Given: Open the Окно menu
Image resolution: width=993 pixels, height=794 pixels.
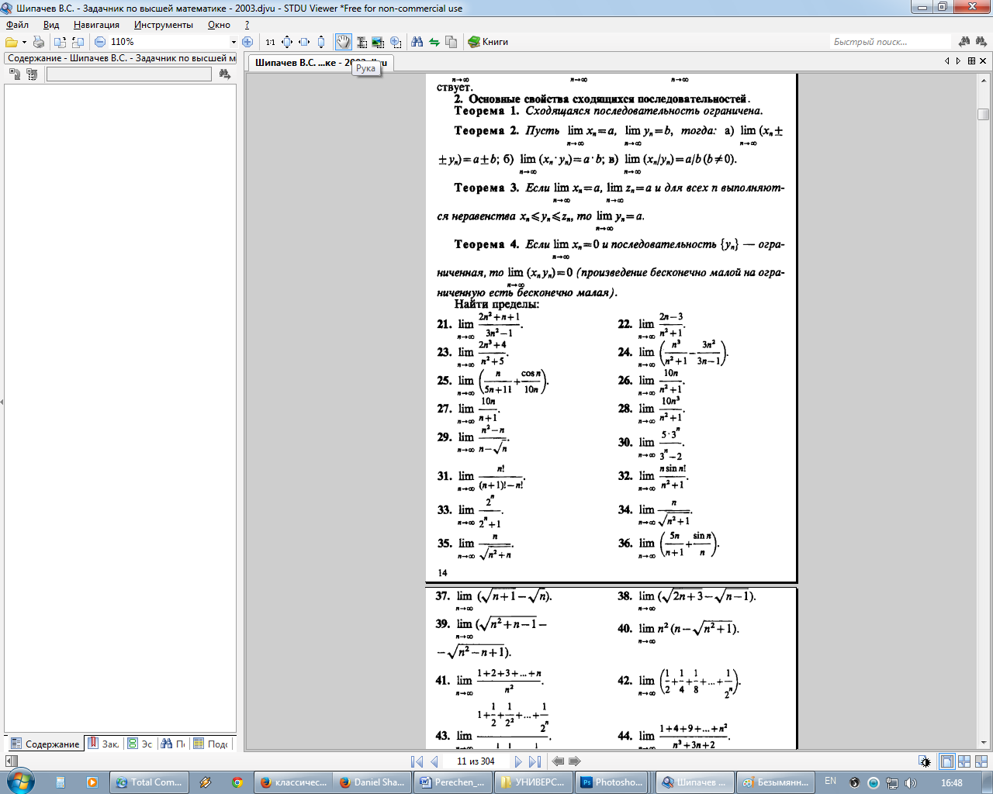Looking at the screenshot, I should coord(219,25).
